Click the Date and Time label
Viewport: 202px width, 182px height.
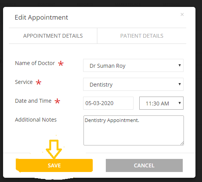(33, 101)
